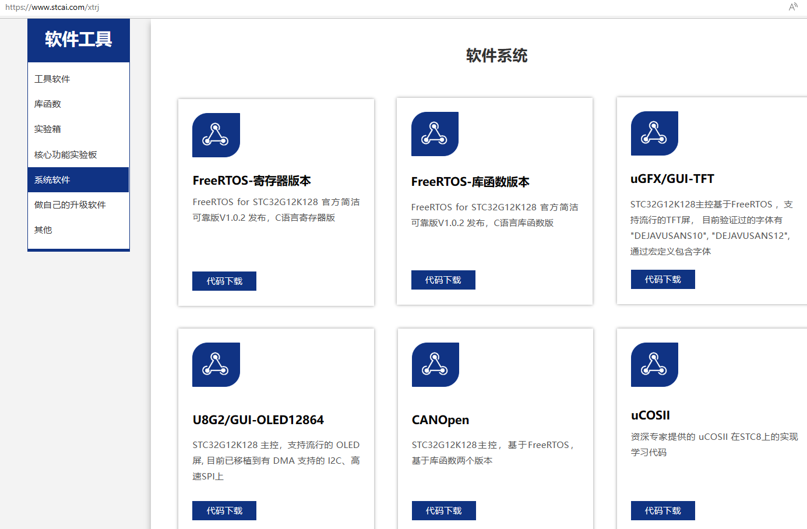Click the 软件工具 sidebar header
807x529 pixels.
point(79,40)
